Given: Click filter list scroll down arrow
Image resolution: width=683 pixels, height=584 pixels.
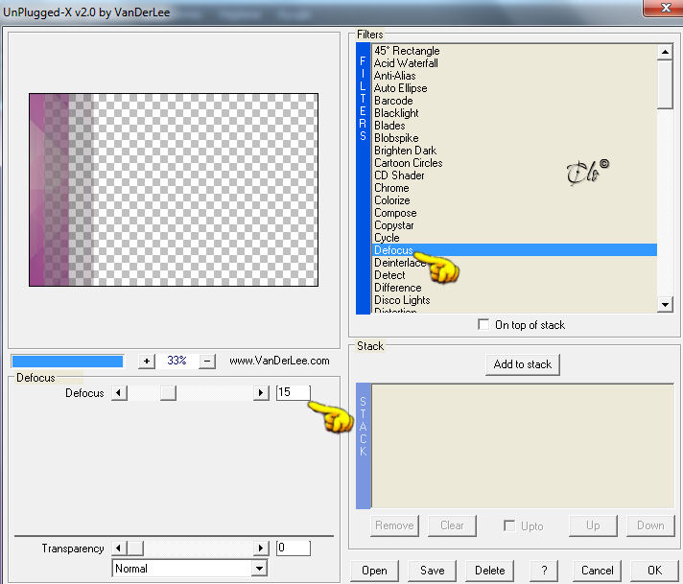Looking at the screenshot, I should [665, 304].
